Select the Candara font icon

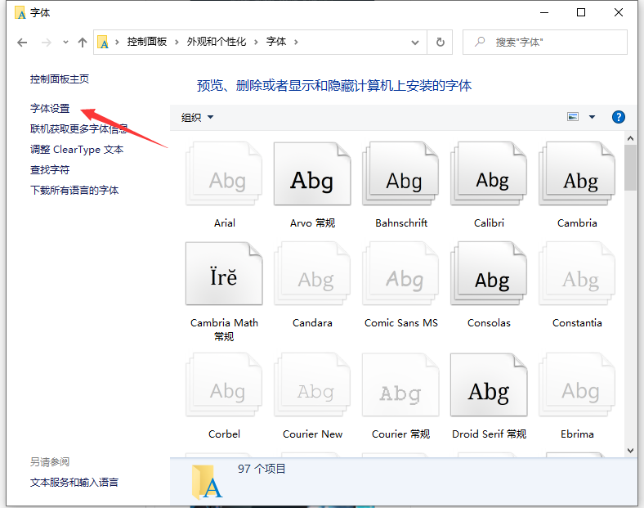(x=312, y=273)
